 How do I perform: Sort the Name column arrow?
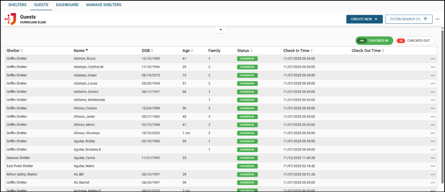pyautogui.click(x=87, y=50)
